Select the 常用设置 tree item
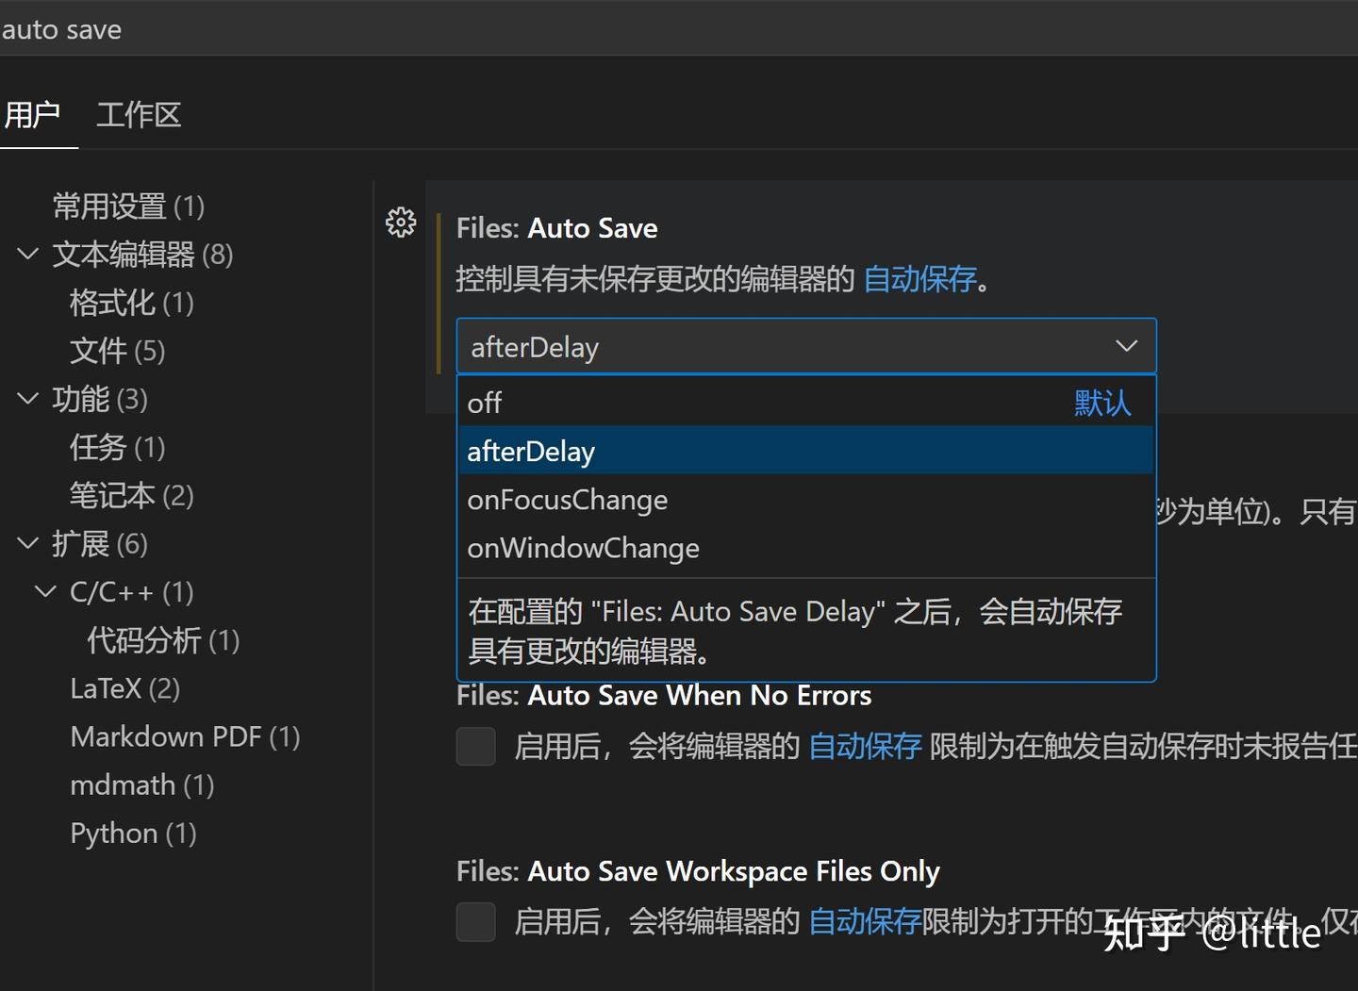The height and width of the screenshot is (991, 1358). [111, 206]
